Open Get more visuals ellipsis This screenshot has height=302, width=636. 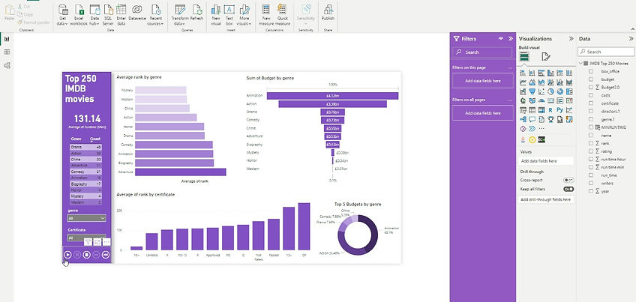541,128
